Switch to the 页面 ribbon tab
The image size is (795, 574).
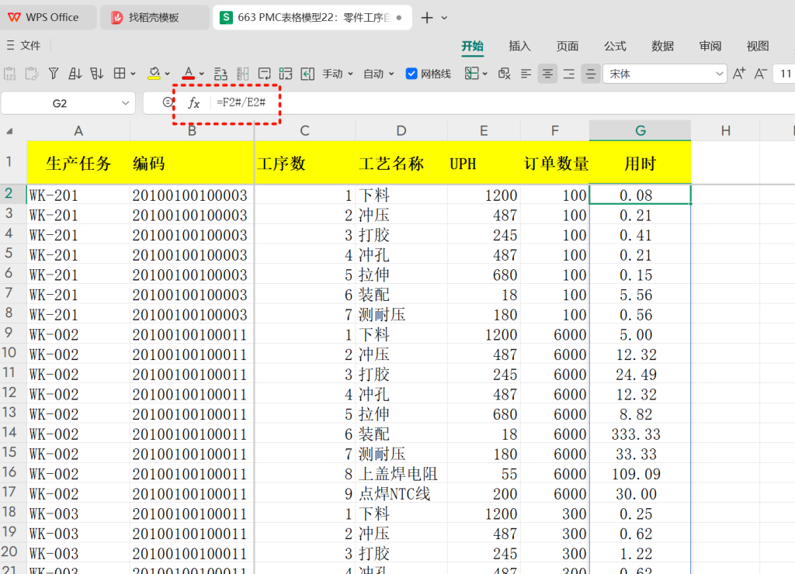point(568,46)
